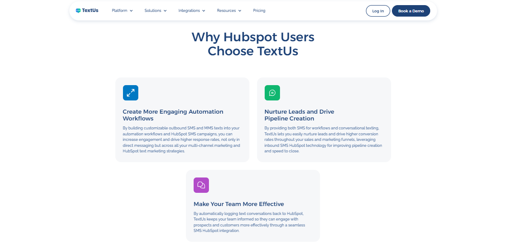Click the icon above Make Your Team More Effective

coord(201,185)
